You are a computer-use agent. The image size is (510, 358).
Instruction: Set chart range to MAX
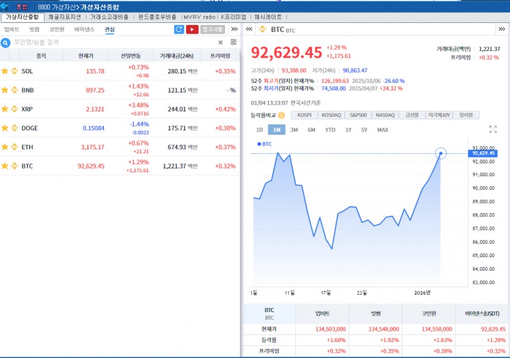click(x=383, y=130)
